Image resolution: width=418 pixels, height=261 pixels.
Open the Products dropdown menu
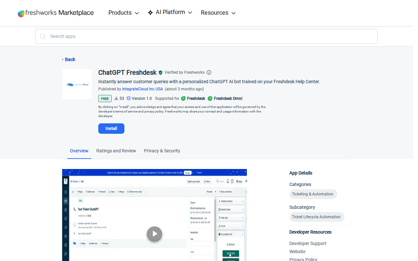click(x=123, y=13)
